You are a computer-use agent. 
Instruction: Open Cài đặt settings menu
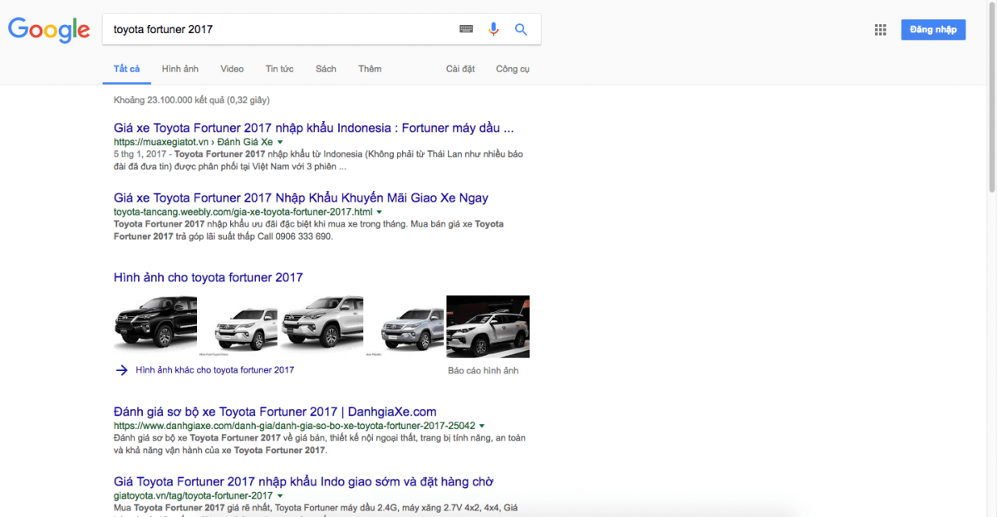tap(460, 69)
